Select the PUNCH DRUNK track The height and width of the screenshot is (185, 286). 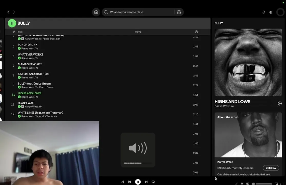pyautogui.click(x=108, y=47)
